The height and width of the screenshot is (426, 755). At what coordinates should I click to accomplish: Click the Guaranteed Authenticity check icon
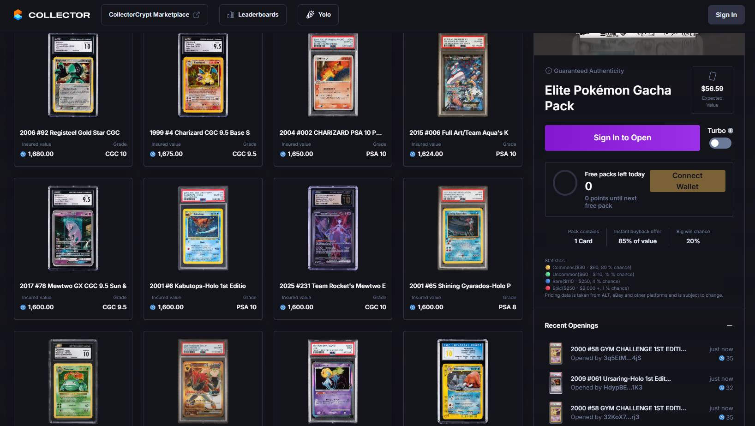[549, 71]
